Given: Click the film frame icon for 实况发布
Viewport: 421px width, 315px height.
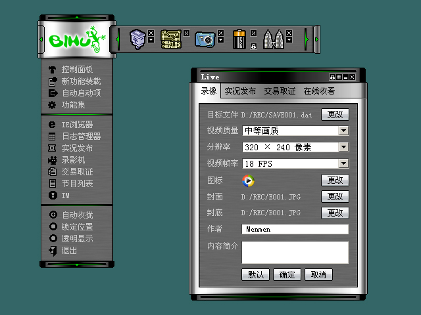Looking at the screenshot, I should click(x=52, y=148).
